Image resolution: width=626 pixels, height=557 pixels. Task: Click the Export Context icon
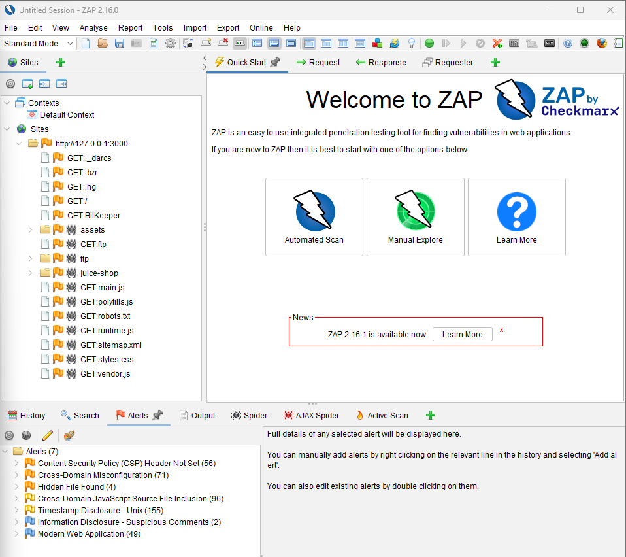61,84
